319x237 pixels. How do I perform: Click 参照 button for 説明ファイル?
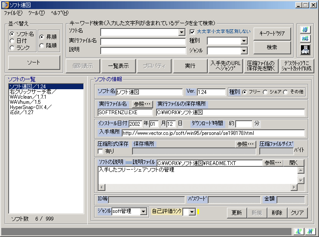[273, 163]
